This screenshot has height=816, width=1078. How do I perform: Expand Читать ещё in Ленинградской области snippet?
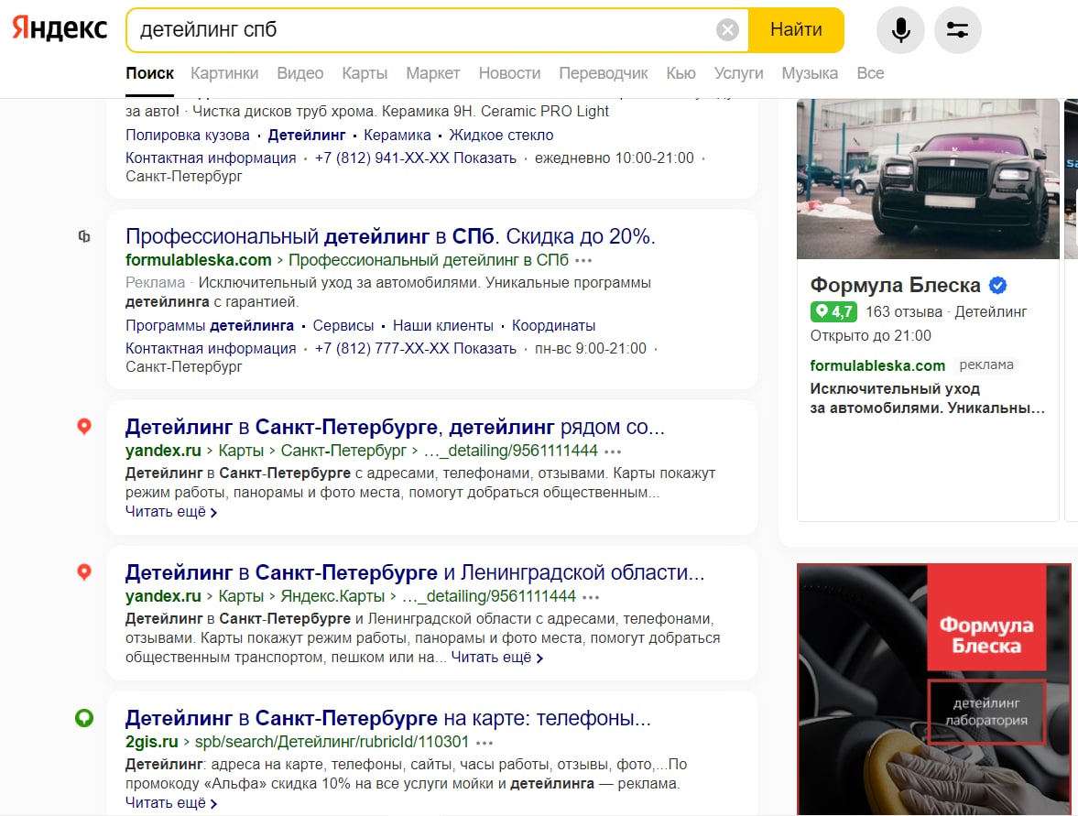point(497,658)
